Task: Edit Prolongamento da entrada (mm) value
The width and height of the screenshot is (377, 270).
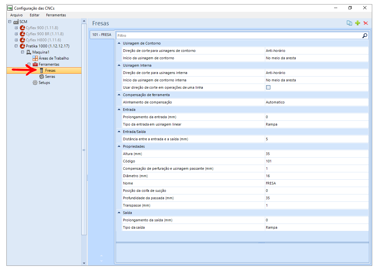Action: tap(317, 117)
